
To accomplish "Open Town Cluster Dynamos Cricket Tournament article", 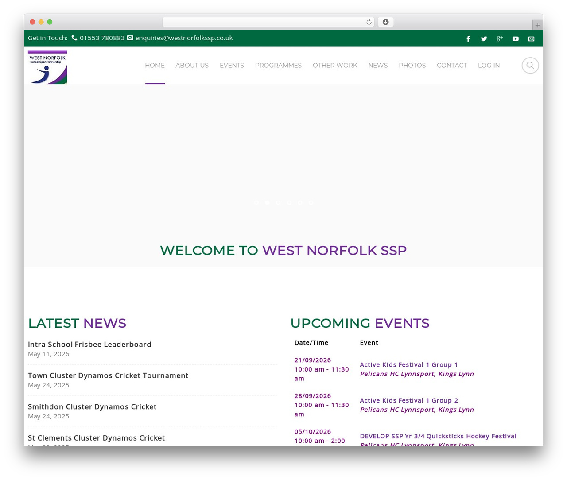I will pyautogui.click(x=108, y=375).
